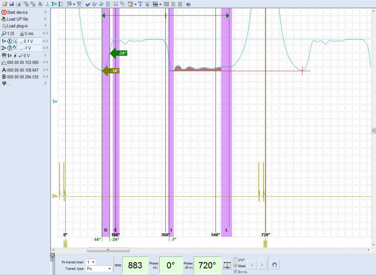Click the 0-360 phase ruler icon
Screen dimensions: 376x276
pos(227,265)
